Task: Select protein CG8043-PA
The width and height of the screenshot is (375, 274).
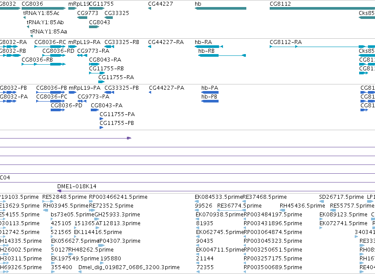Action: (107, 106)
